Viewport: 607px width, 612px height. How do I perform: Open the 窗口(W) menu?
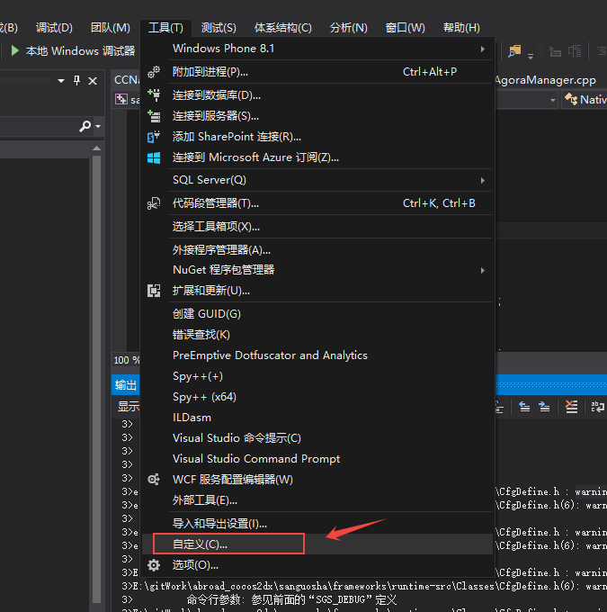pos(406,28)
